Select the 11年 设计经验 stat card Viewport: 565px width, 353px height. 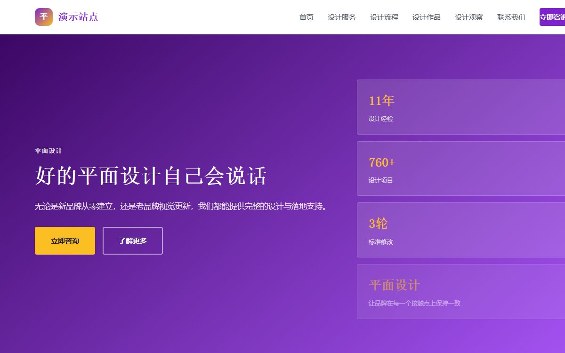(461, 107)
